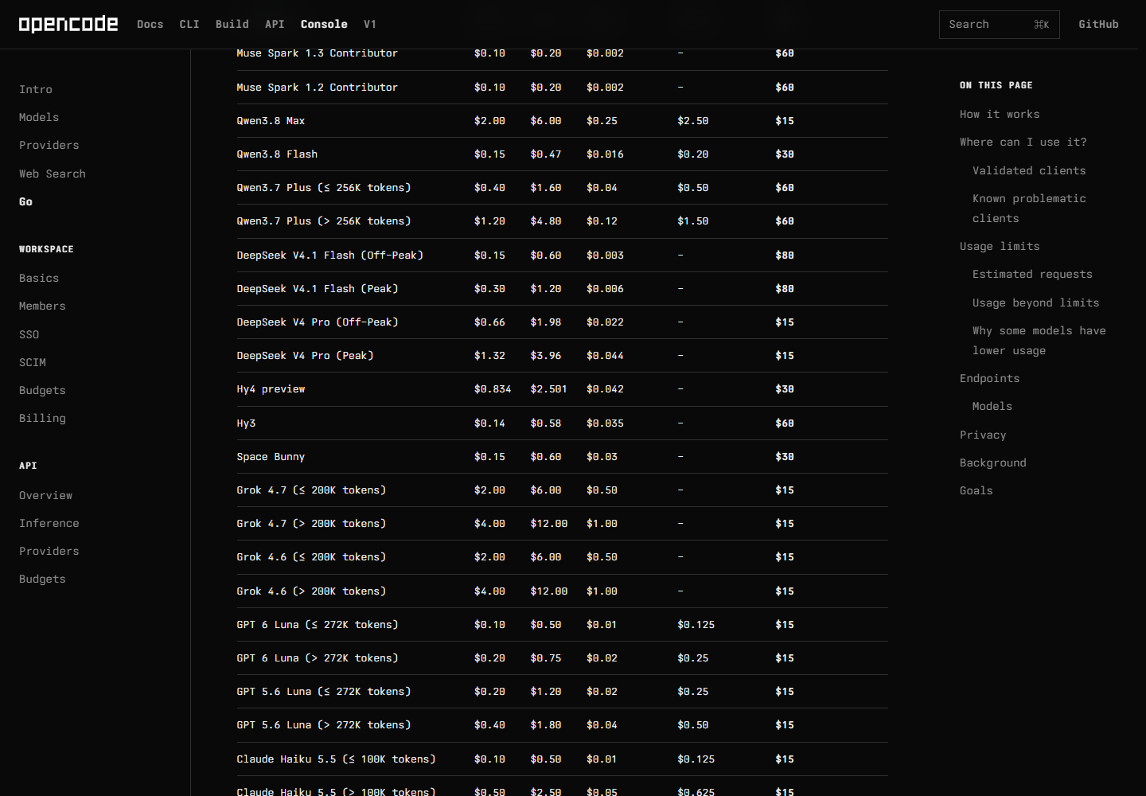This screenshot has width=1146, height=796.
Task: Switch to V1 docs in the header
Action: (x=370, y=24)
